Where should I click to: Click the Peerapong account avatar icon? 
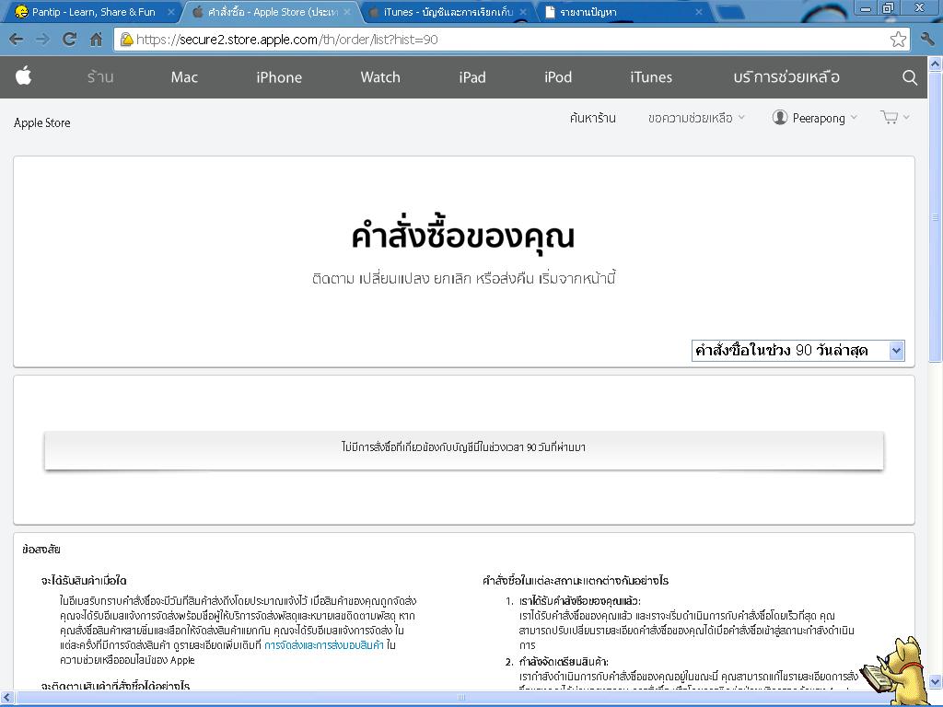(779, 117)
